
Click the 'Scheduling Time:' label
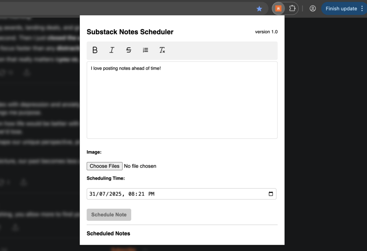click(x=106, y=178)
